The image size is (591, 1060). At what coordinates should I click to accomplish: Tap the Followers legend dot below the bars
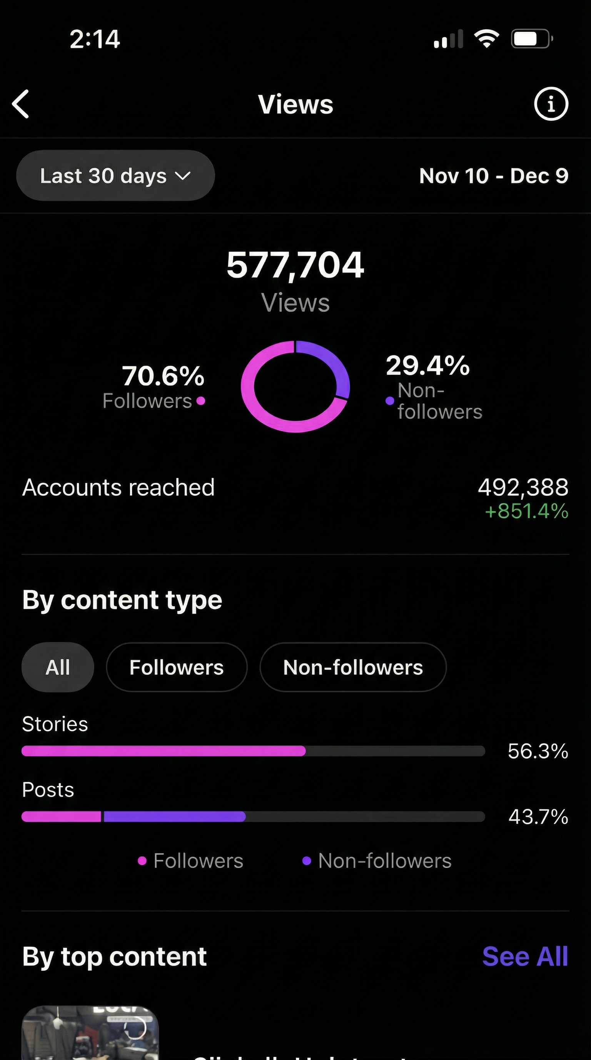click(x=143, y=860)
